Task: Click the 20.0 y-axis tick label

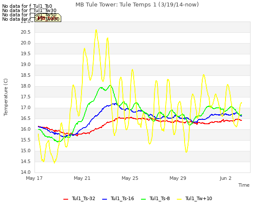Action: 26,43
